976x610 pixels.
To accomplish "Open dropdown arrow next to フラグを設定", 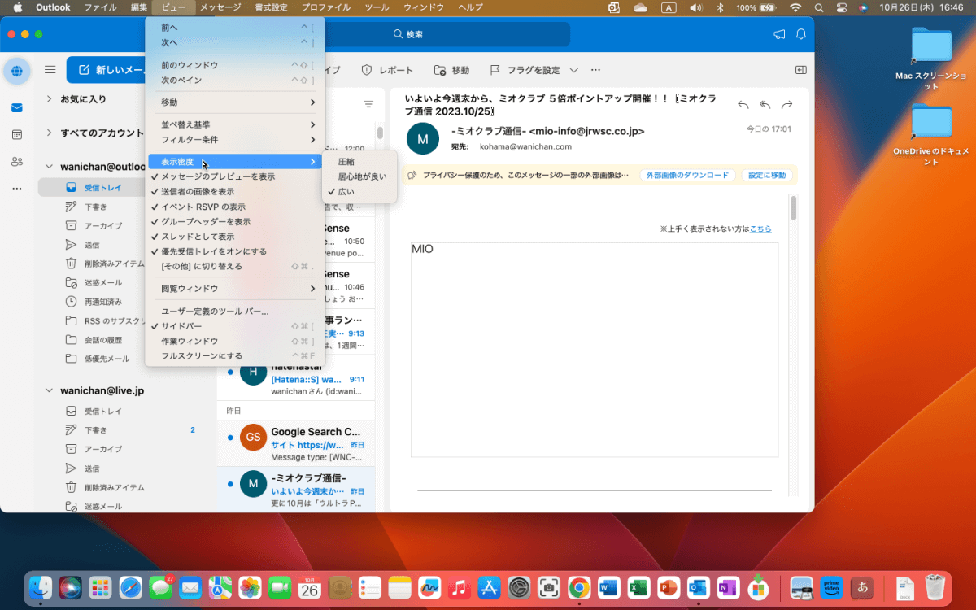I will (574, 70).
